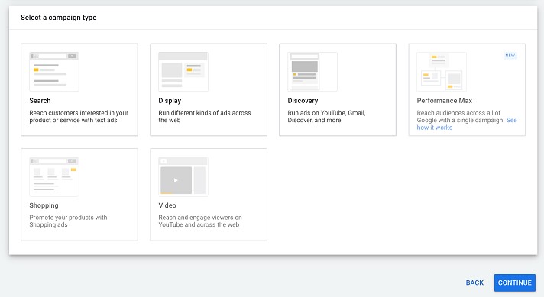The width and height of the screenshot is (544, 297).
Task: Select the Shopping campaign illustration icon
Action: tap(54, 176)
